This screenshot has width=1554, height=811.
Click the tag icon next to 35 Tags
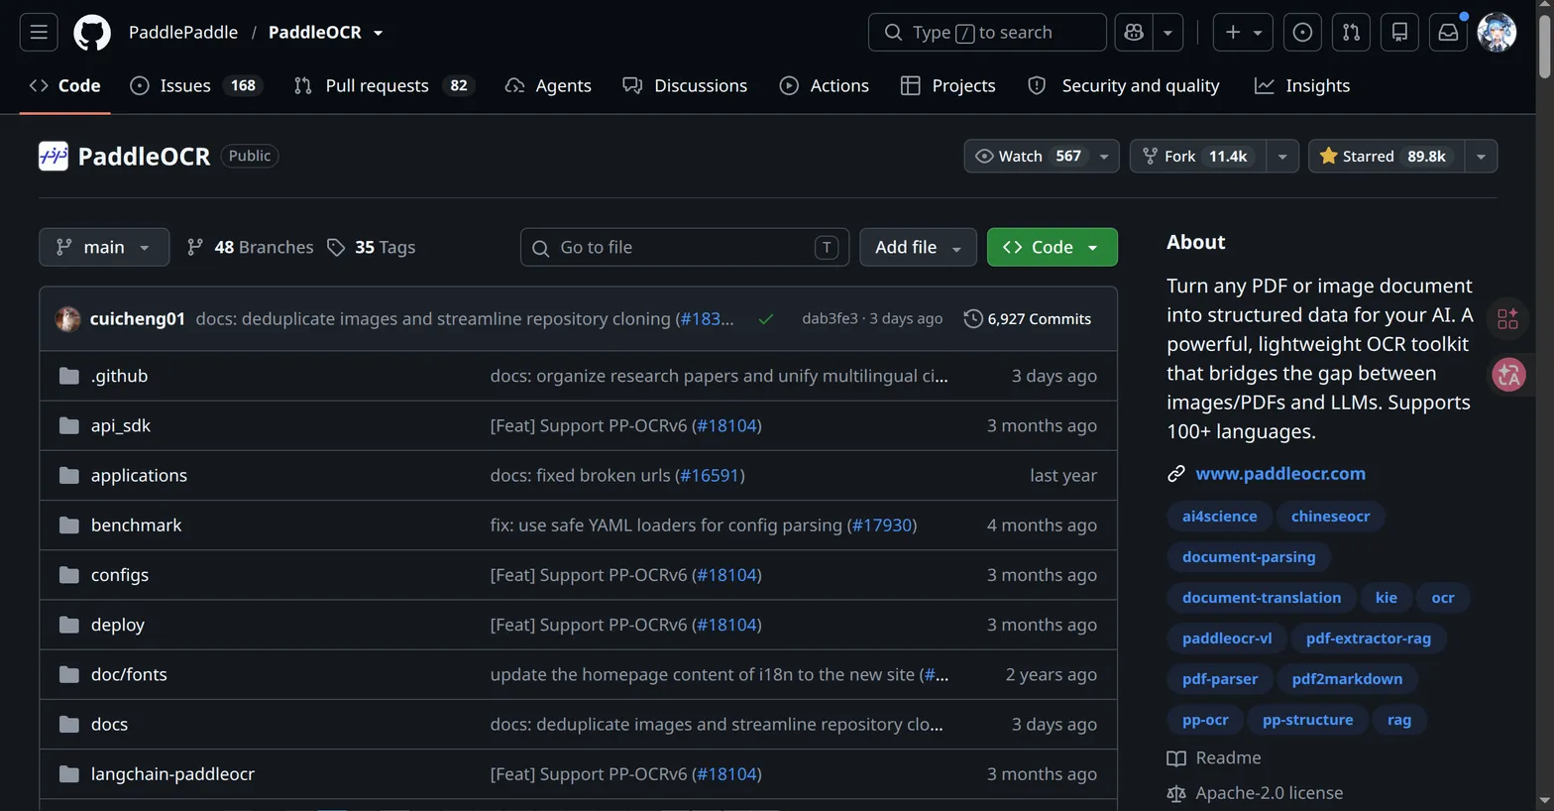coord(336,248)
